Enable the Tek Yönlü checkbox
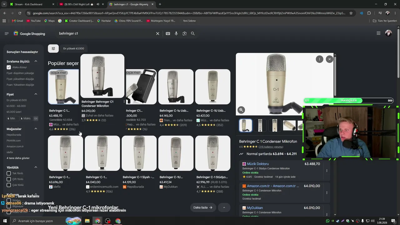Image resolution: width=400 pixels, height=225 pixels. [9, 173]
